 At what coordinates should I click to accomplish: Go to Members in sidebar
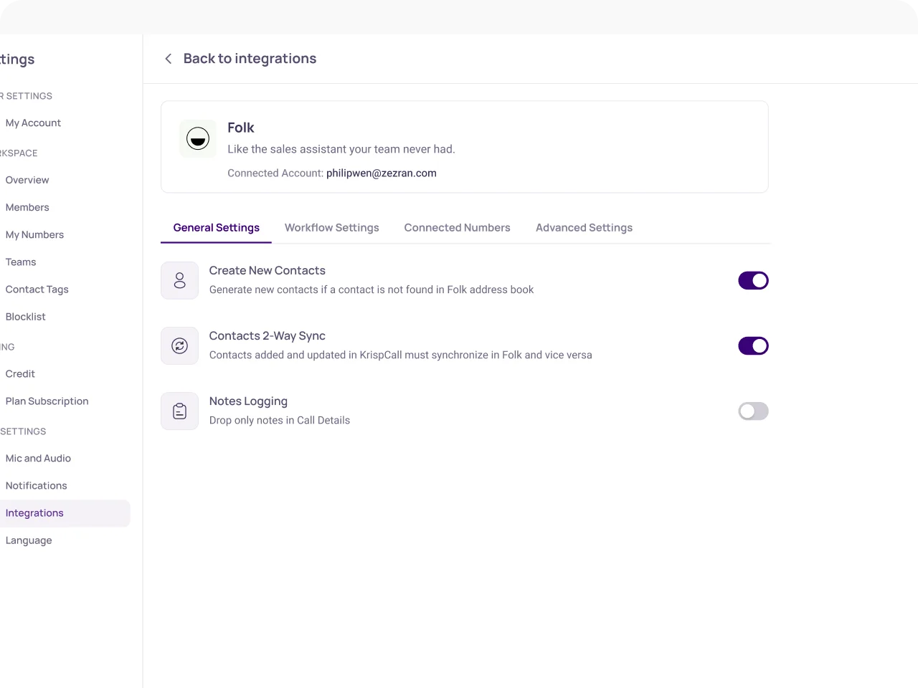point(27,208)
